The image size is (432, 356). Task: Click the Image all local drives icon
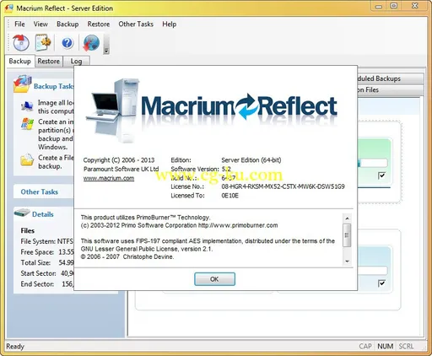(27, 106)
